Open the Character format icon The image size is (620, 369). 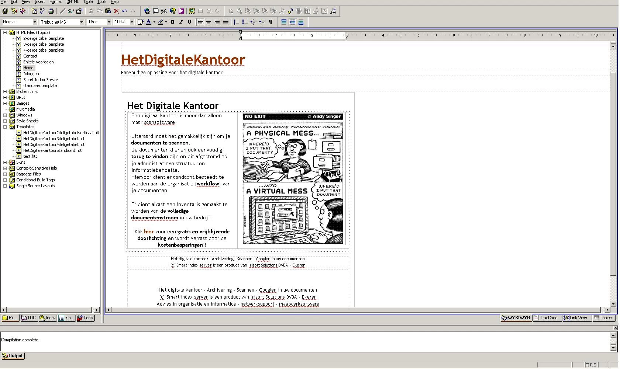tap(140, 22)
